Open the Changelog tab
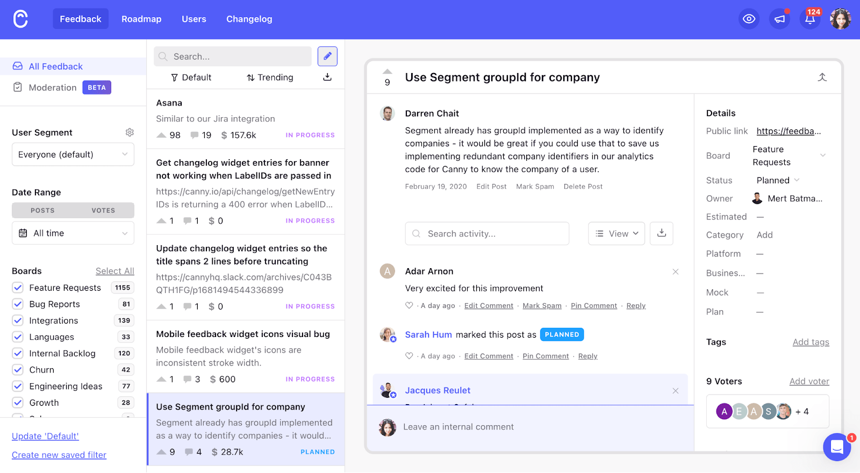 (x=249, y=19)
